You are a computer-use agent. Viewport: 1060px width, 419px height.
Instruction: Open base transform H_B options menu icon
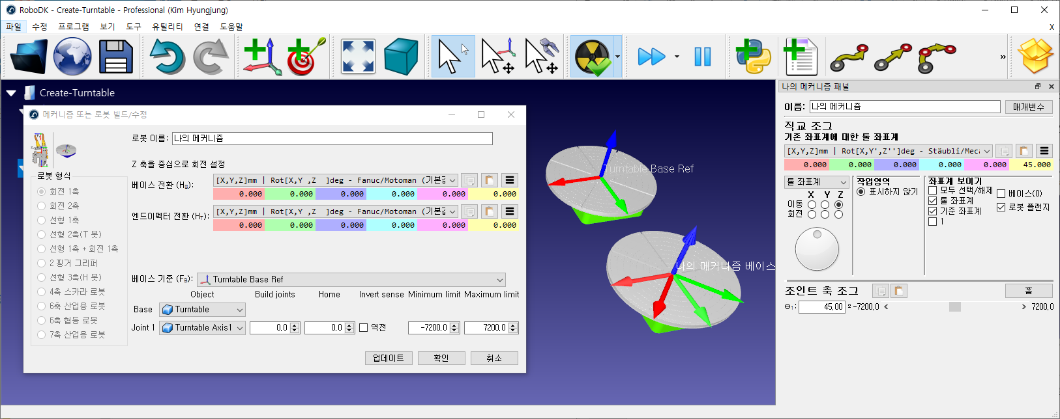(x=510, y=180)
